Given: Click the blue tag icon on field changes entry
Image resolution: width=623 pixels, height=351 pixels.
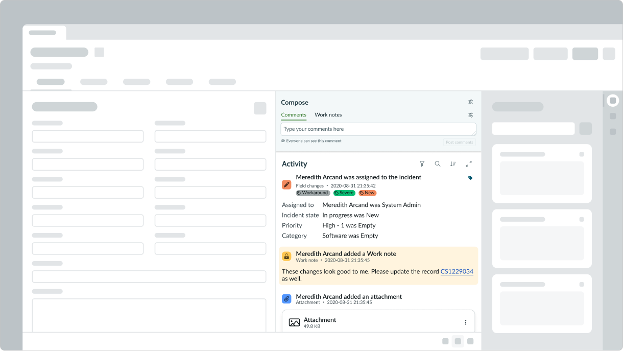Looking at the screenshot, I should pos(470,178).
